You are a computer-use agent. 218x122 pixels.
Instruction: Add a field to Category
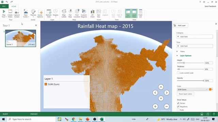coord(194,37)
